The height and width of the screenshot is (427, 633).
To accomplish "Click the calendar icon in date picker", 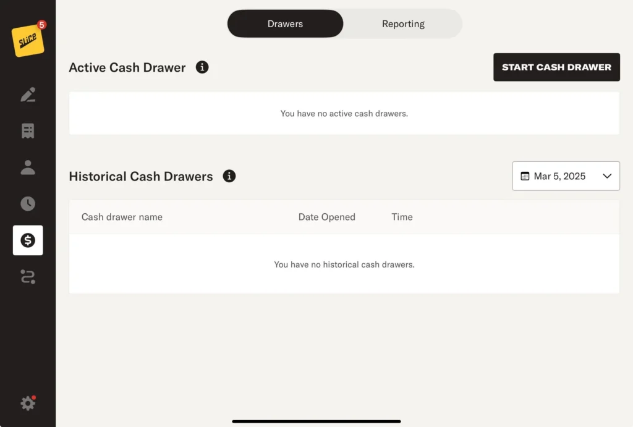I will point(525,176).
